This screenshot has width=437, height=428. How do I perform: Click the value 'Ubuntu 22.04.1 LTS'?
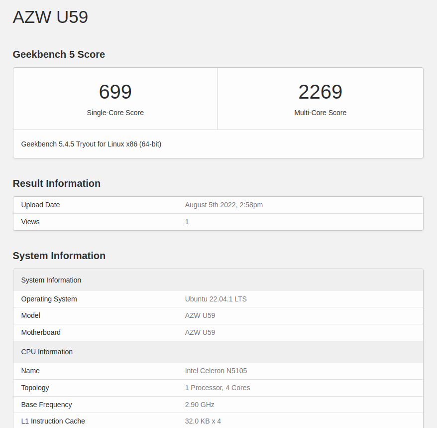(216, 299)
